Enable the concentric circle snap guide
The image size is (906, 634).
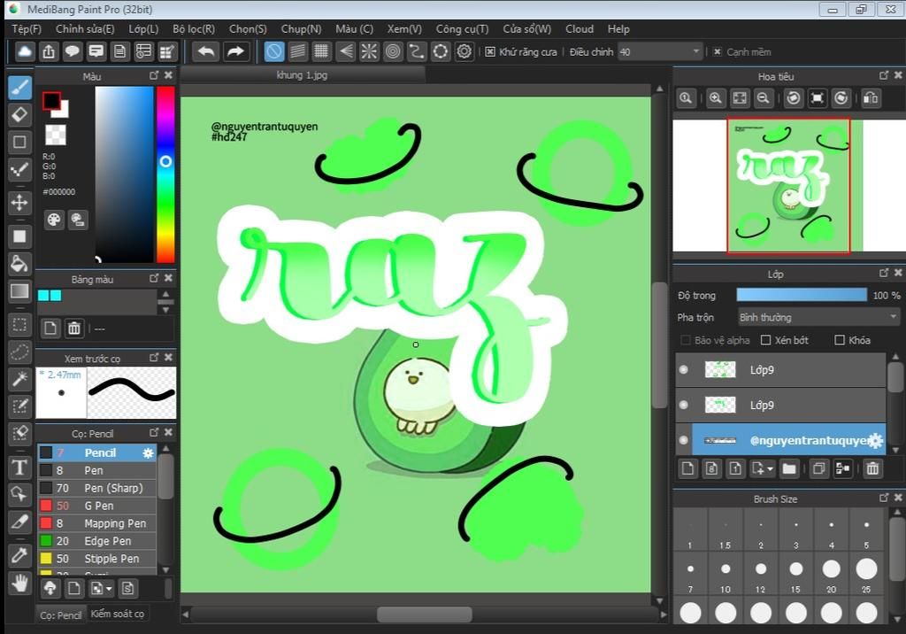pyautogui.click(x=393, y=51)
